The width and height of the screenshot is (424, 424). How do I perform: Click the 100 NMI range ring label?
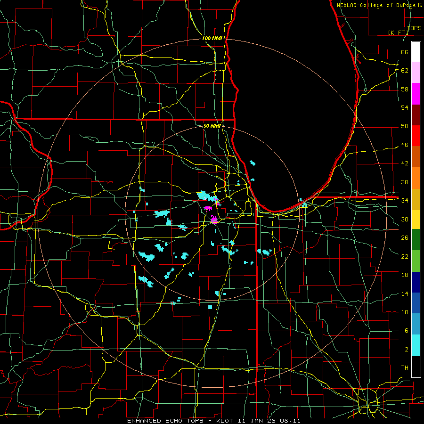pos(212,39)
